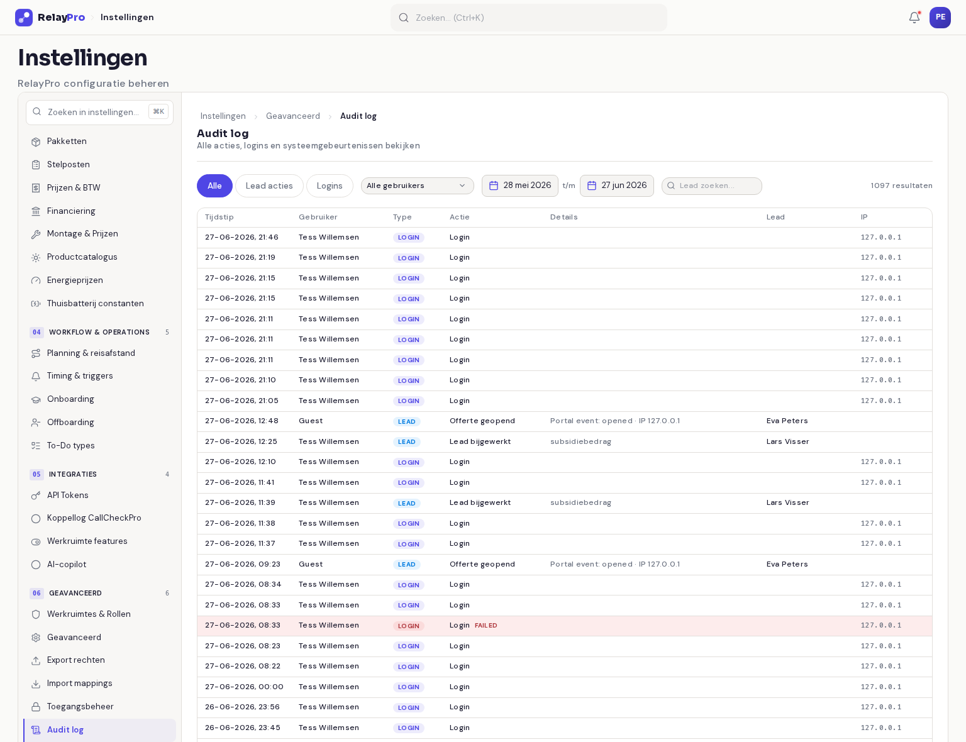
Task: Click the Offboarding user-minus icon
Action: [36, 423]
